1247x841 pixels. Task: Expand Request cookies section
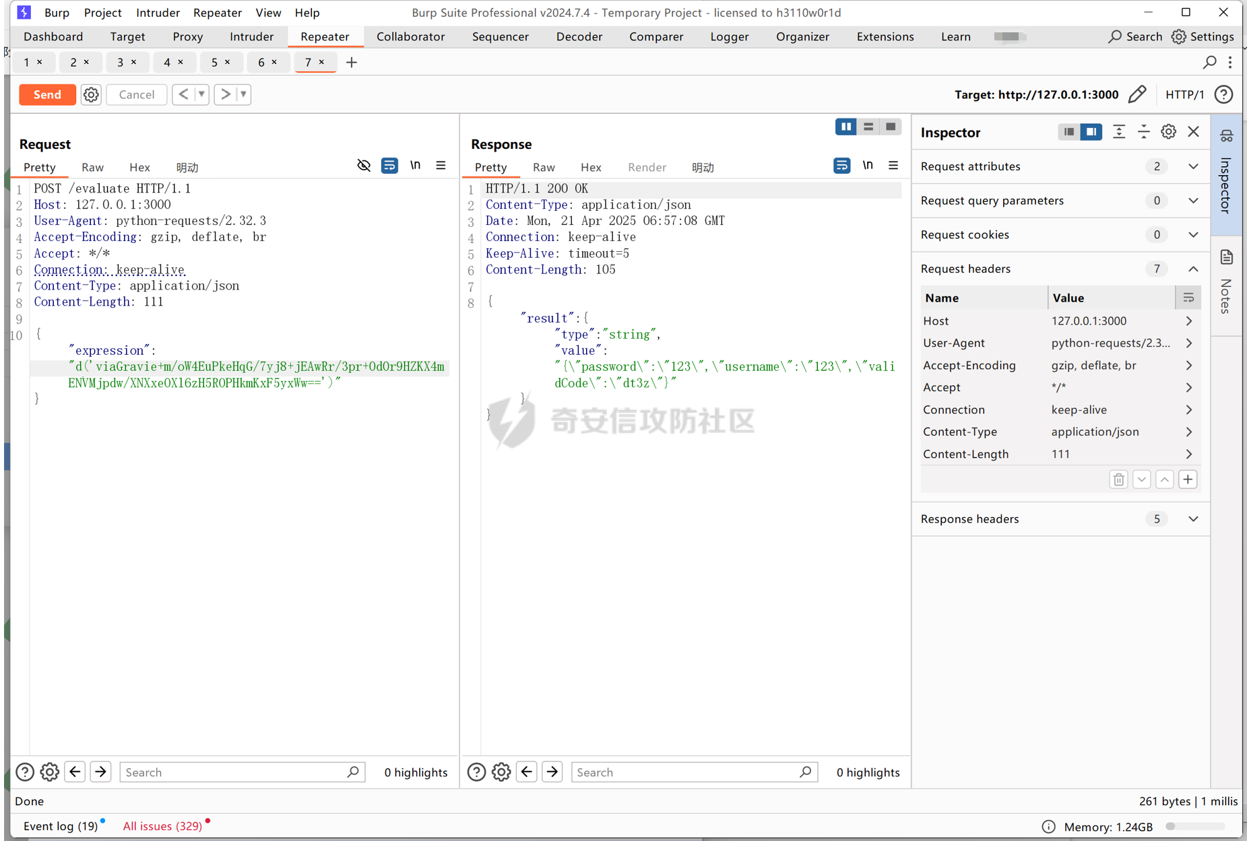click(1193, 235)
